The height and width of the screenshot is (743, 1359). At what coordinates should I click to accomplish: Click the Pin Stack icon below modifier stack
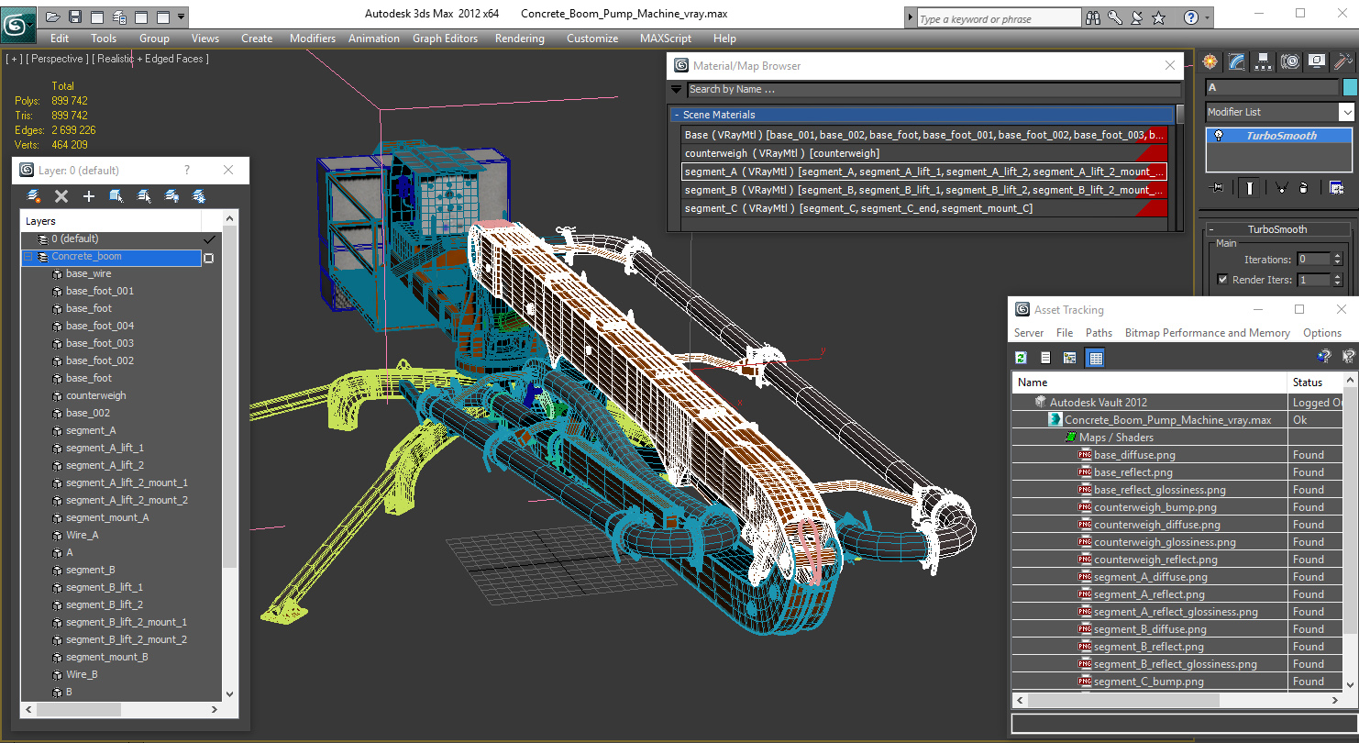coord(1218,187)
